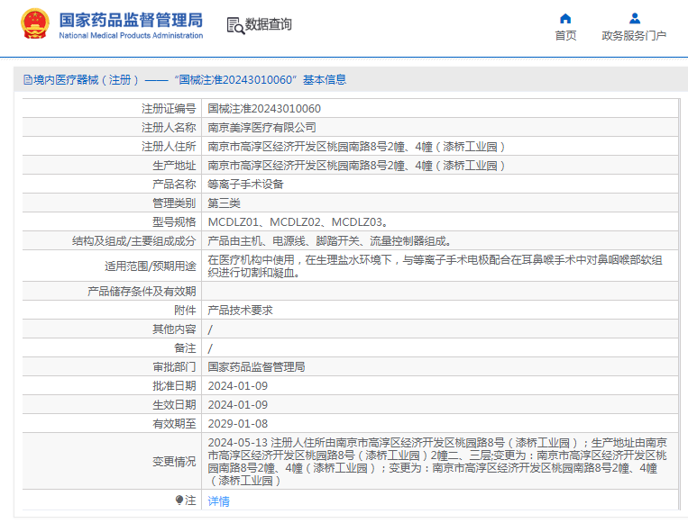Open the 详情 link

(x=218, y=501)
